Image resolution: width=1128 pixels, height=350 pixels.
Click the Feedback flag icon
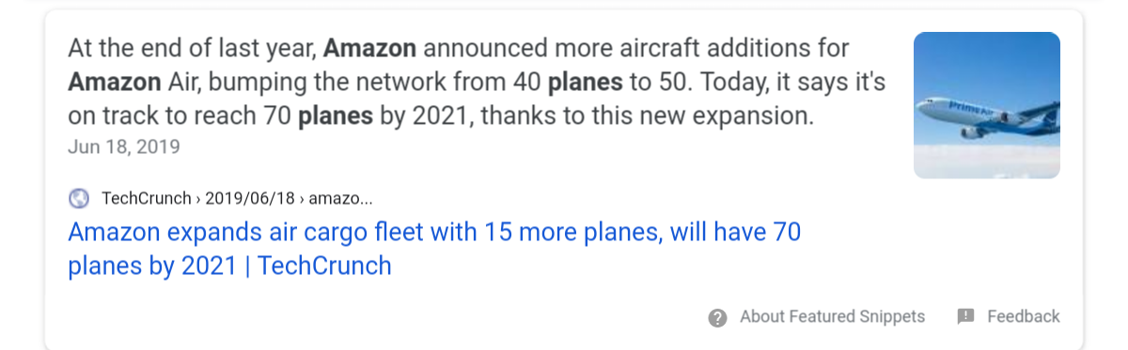point(965,316)
